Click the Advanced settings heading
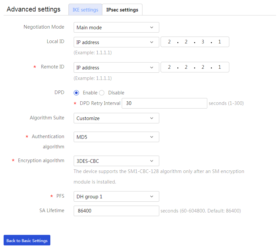This screenshot has width=280, height=249. (x=34, y=9)
